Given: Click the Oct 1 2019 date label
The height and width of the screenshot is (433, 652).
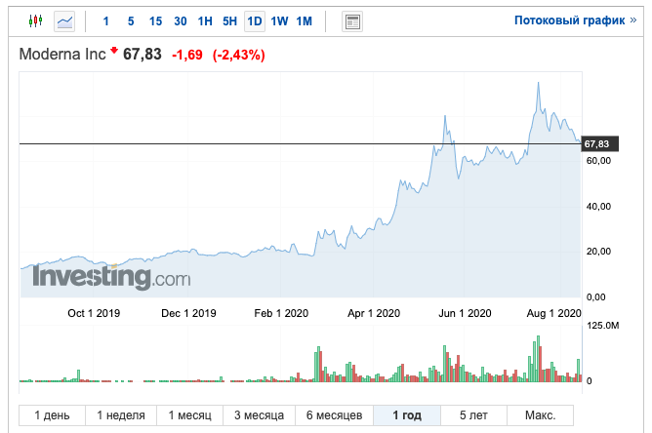Looking at the screenshot, I should pos(94,313).
